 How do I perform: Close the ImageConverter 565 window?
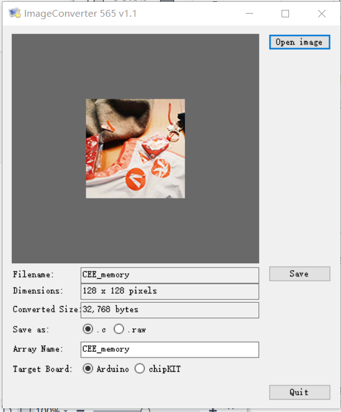coord(322,14)
